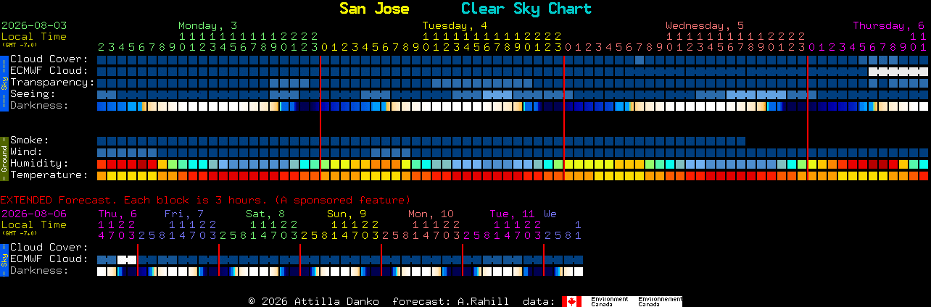Screen dimensions: 931x307
Task: Click the Wind row label
Action: pos(26,152)
